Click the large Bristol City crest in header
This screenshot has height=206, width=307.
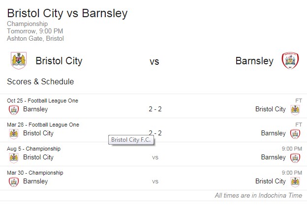(19, 60)
